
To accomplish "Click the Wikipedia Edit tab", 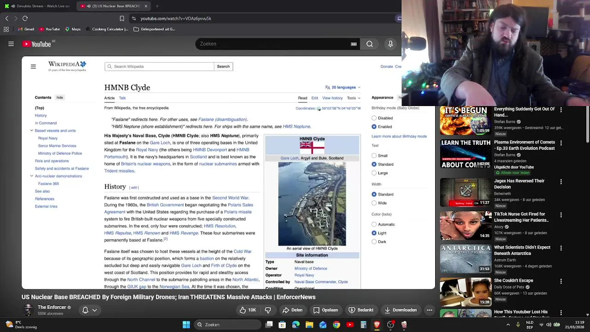I will [x=314, y=98].
